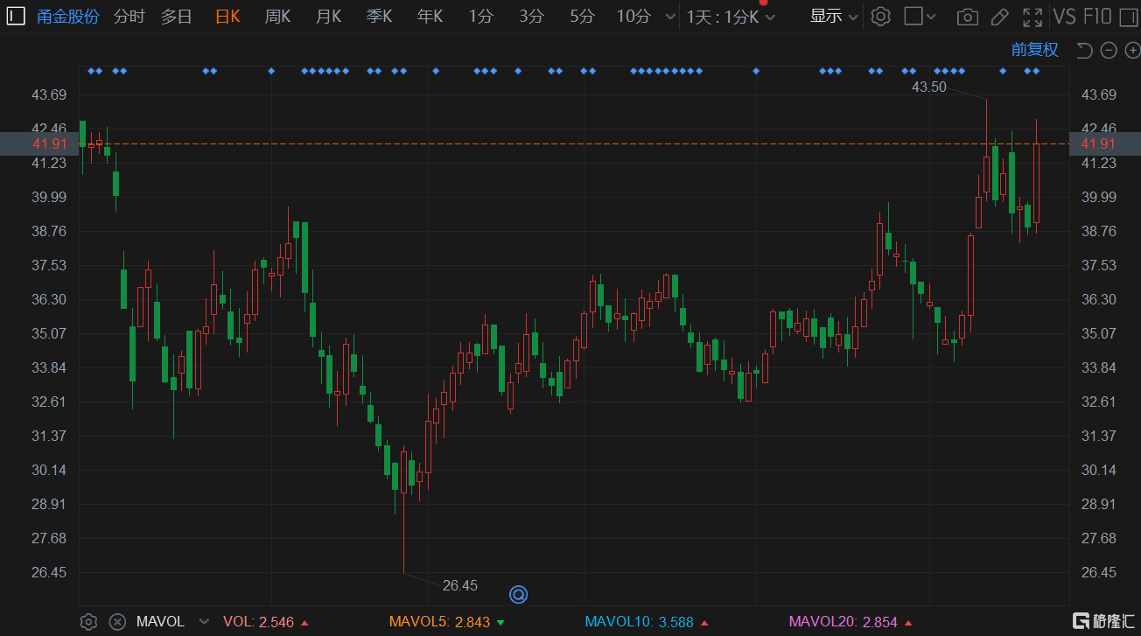
Task: Expand the 显示 display dropdown
Action: coord(834,16)
